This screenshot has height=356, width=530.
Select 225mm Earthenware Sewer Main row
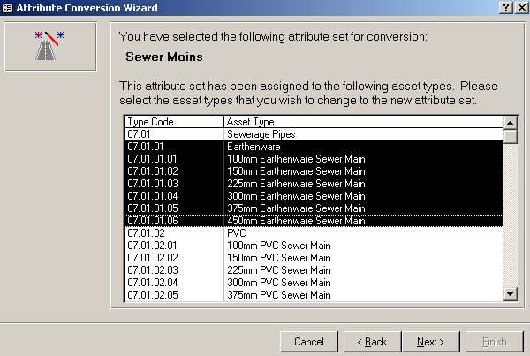coord(314,184)
